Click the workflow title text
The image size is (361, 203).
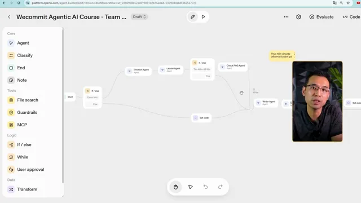click(72, 17)
